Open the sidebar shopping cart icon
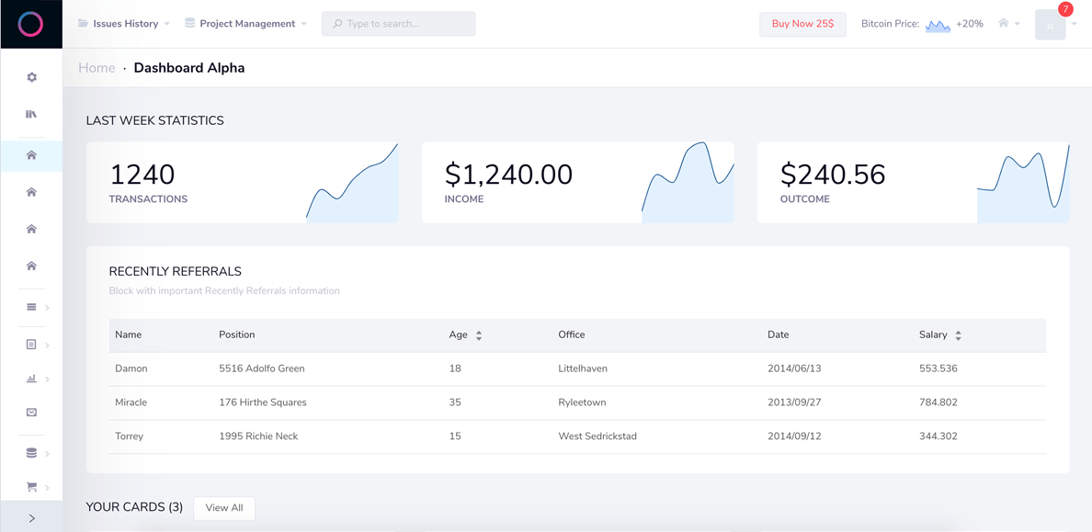 [x=31, y=487]
